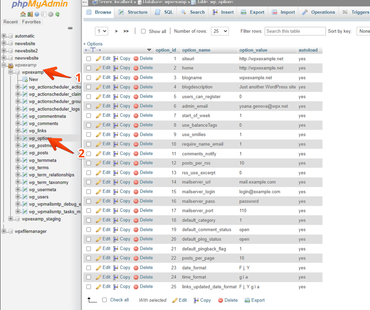Expand the automatic database tree node
The image size is (370, 310).
coord(4,36)
